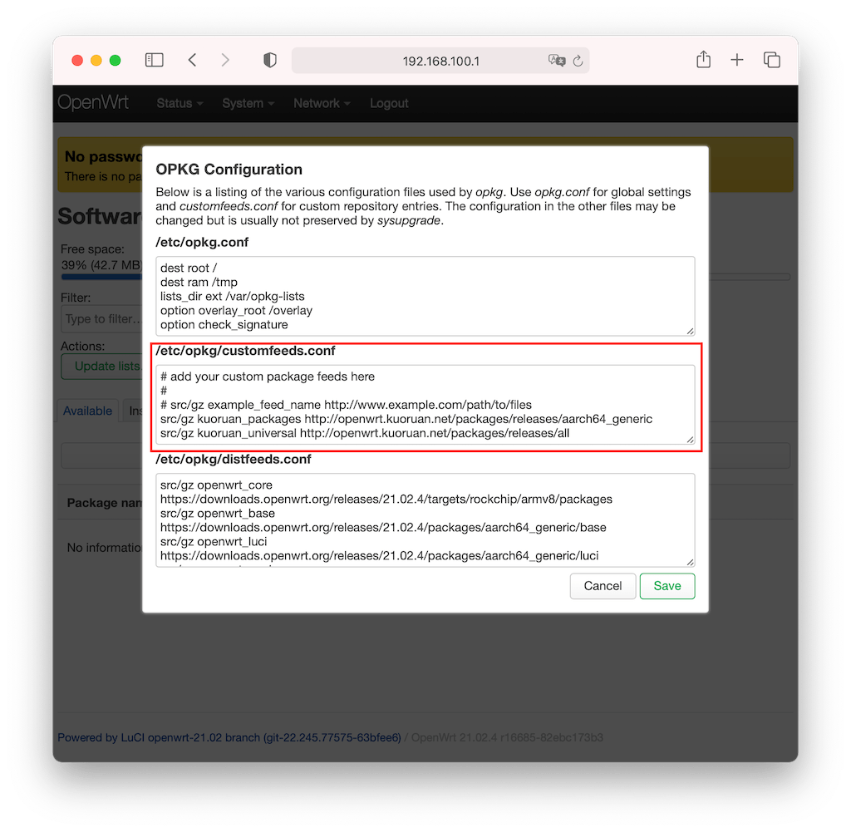This screenshot has height=832, width=851.
Task: Click the kuoruan_packages feed line
Action: coord(406,419)
